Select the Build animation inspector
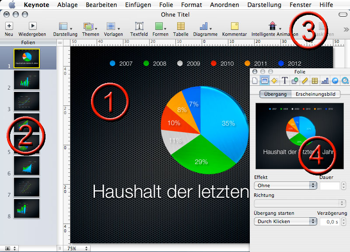The width and height of the screenshot is (350, 252). tap(274, 80)
